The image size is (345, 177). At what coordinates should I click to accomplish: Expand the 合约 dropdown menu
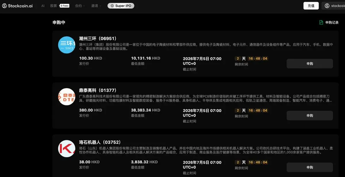pyautogui.click(x=80, y=6)
